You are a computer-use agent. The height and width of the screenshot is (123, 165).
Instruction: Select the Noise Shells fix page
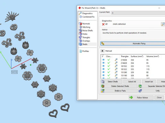coord(88,30)
